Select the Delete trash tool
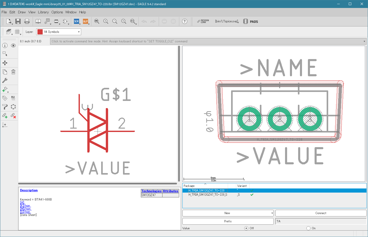The width and height of the screenshot is (368, 237). point(13,72)
